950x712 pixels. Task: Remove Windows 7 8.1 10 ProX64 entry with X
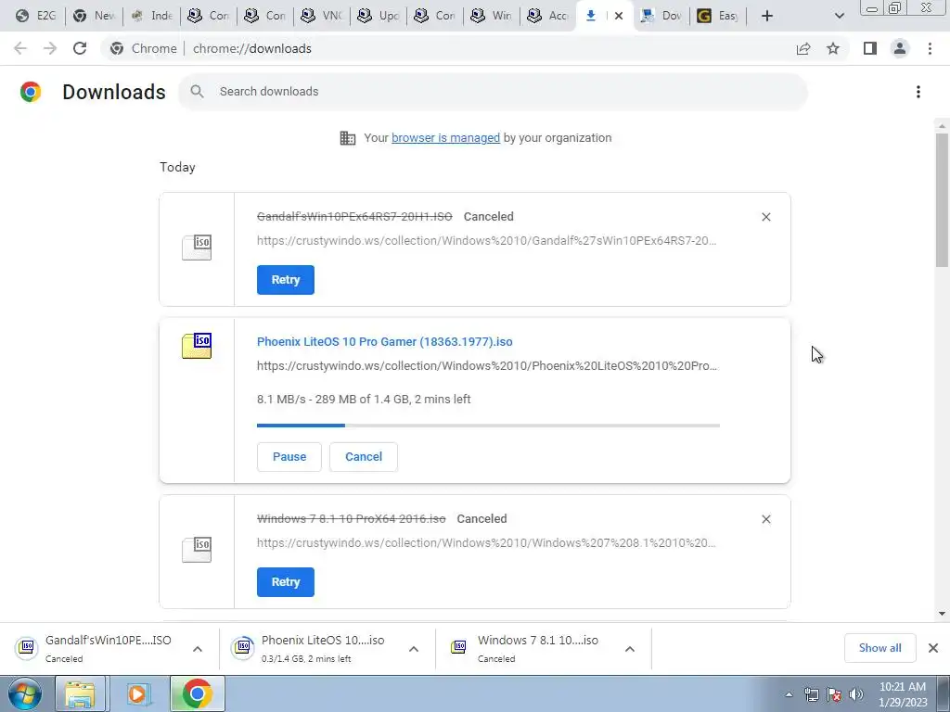pos(766,519)
